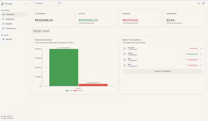Open options menu for last MFs transaction
The width and height of the screenshot is (208, 121).
201,66
